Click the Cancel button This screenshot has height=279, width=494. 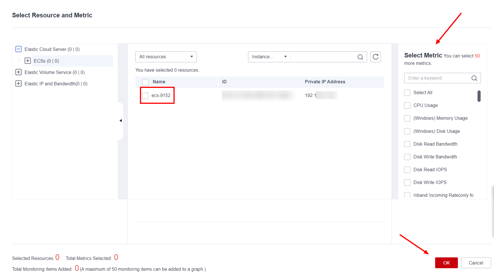tap(476, 263)
